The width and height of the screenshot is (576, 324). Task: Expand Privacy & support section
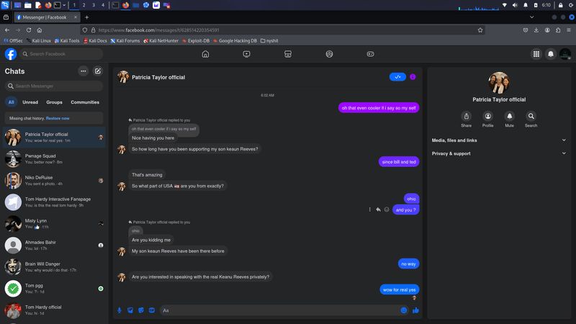[499, 153]
